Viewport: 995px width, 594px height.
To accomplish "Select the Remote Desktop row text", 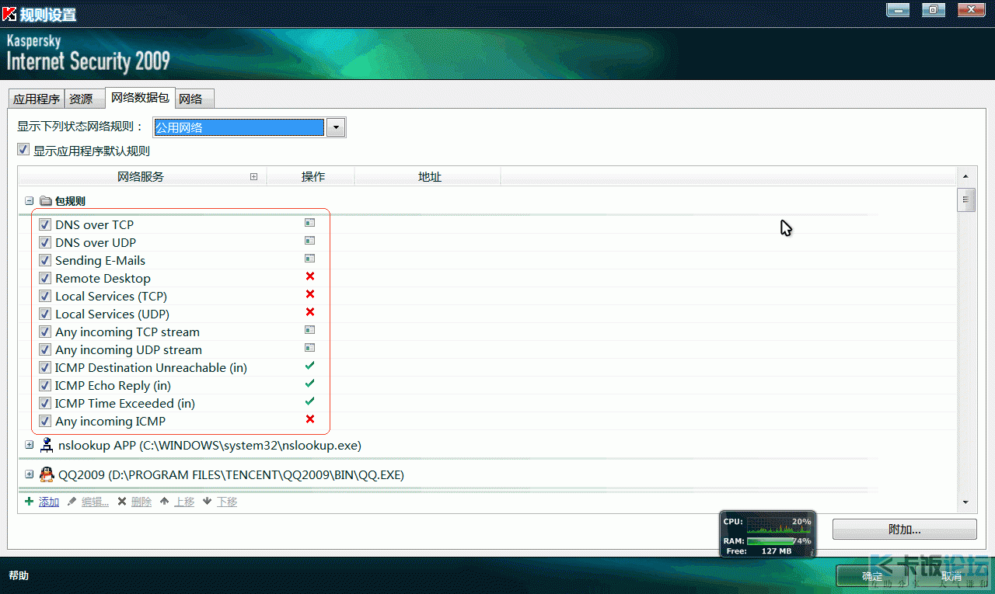I will coord(103,278).
